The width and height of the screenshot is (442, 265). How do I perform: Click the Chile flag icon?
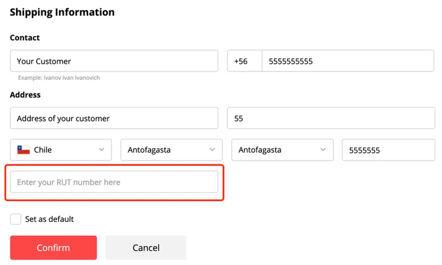23,150
